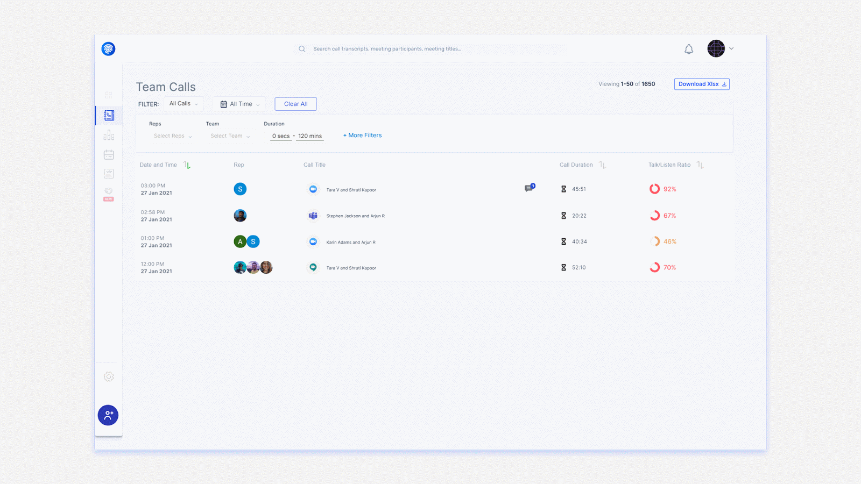Edit the 120 mins maximum duration
This screenshot has height=484, width=861.
[x=310, y=136]
